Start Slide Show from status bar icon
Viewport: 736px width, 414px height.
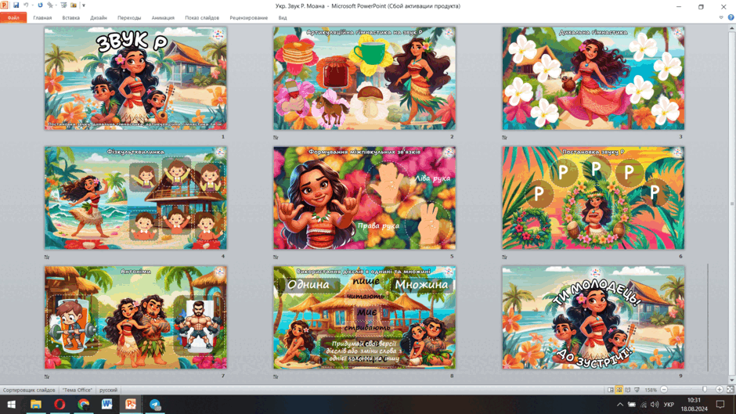637,390
